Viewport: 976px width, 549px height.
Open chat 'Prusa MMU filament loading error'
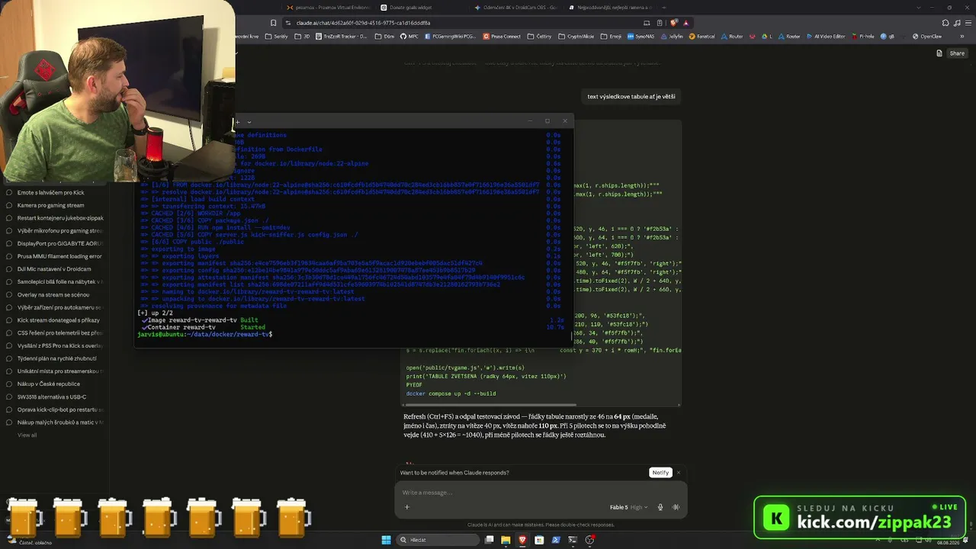(x=55, y=256)
